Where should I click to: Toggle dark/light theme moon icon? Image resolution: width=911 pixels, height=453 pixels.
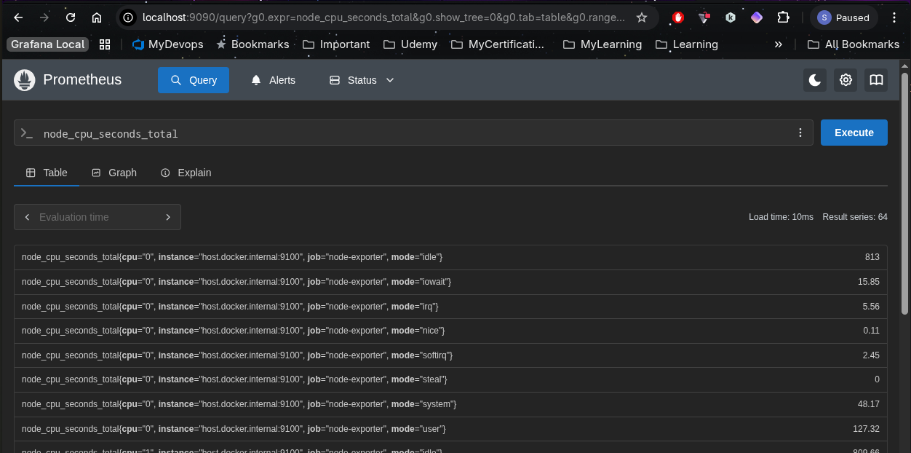click(815, 80)
